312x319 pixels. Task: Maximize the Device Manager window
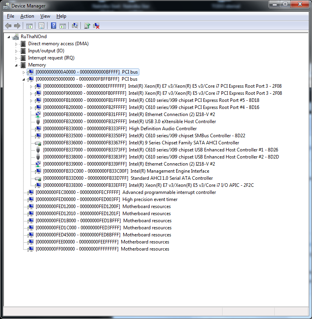[x=285, y=4]
